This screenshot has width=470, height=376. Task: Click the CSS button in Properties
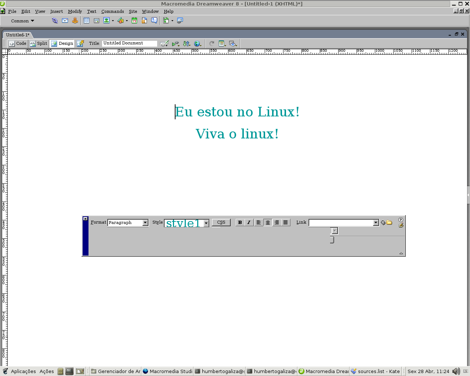pyautogui.click(x=221, y=222)
